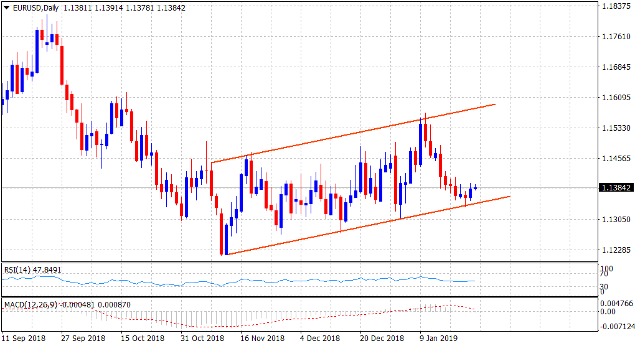Click the current price label 1.13842
This screenshot has width=635, height=346.
(616, 188)
